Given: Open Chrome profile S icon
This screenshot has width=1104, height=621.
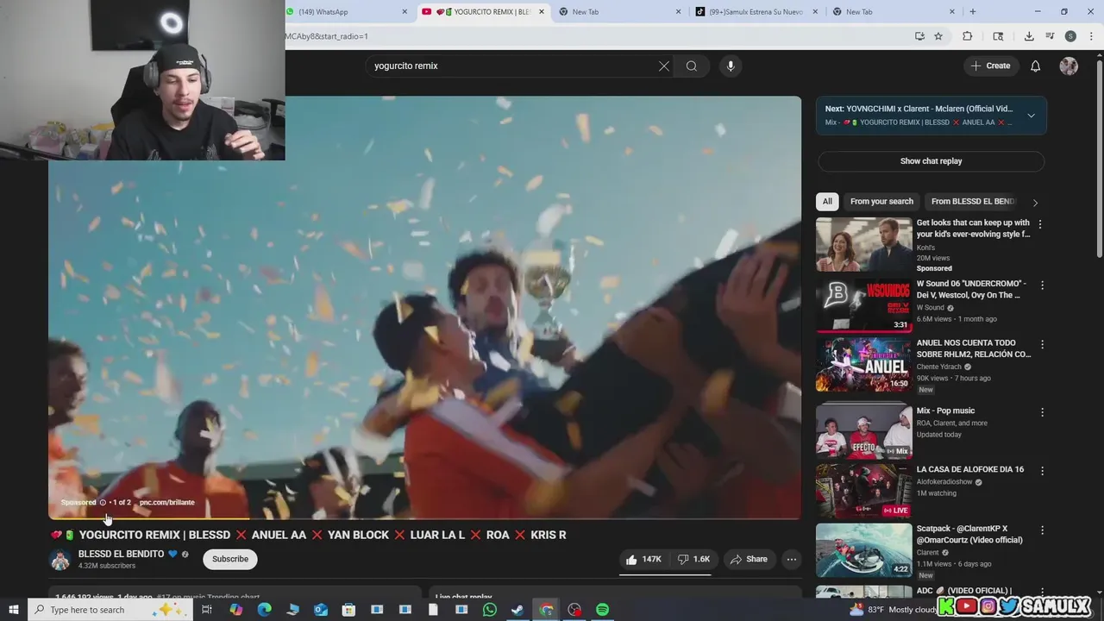Looking at the screenshot, I should [1070, 36].
